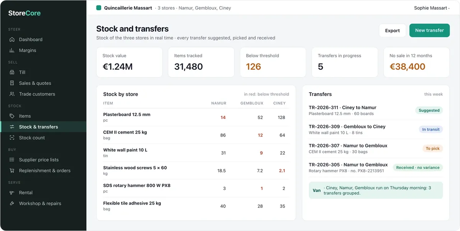Viewport: 460px width, 231px height.
Task: Click the Received · no variance badge
Action: 418,168
